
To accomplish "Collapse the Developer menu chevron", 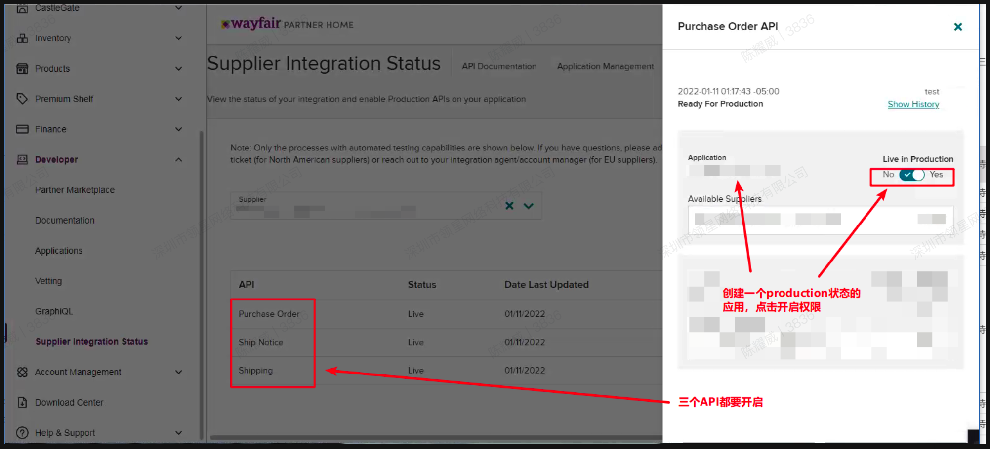I will click(179, 159).
